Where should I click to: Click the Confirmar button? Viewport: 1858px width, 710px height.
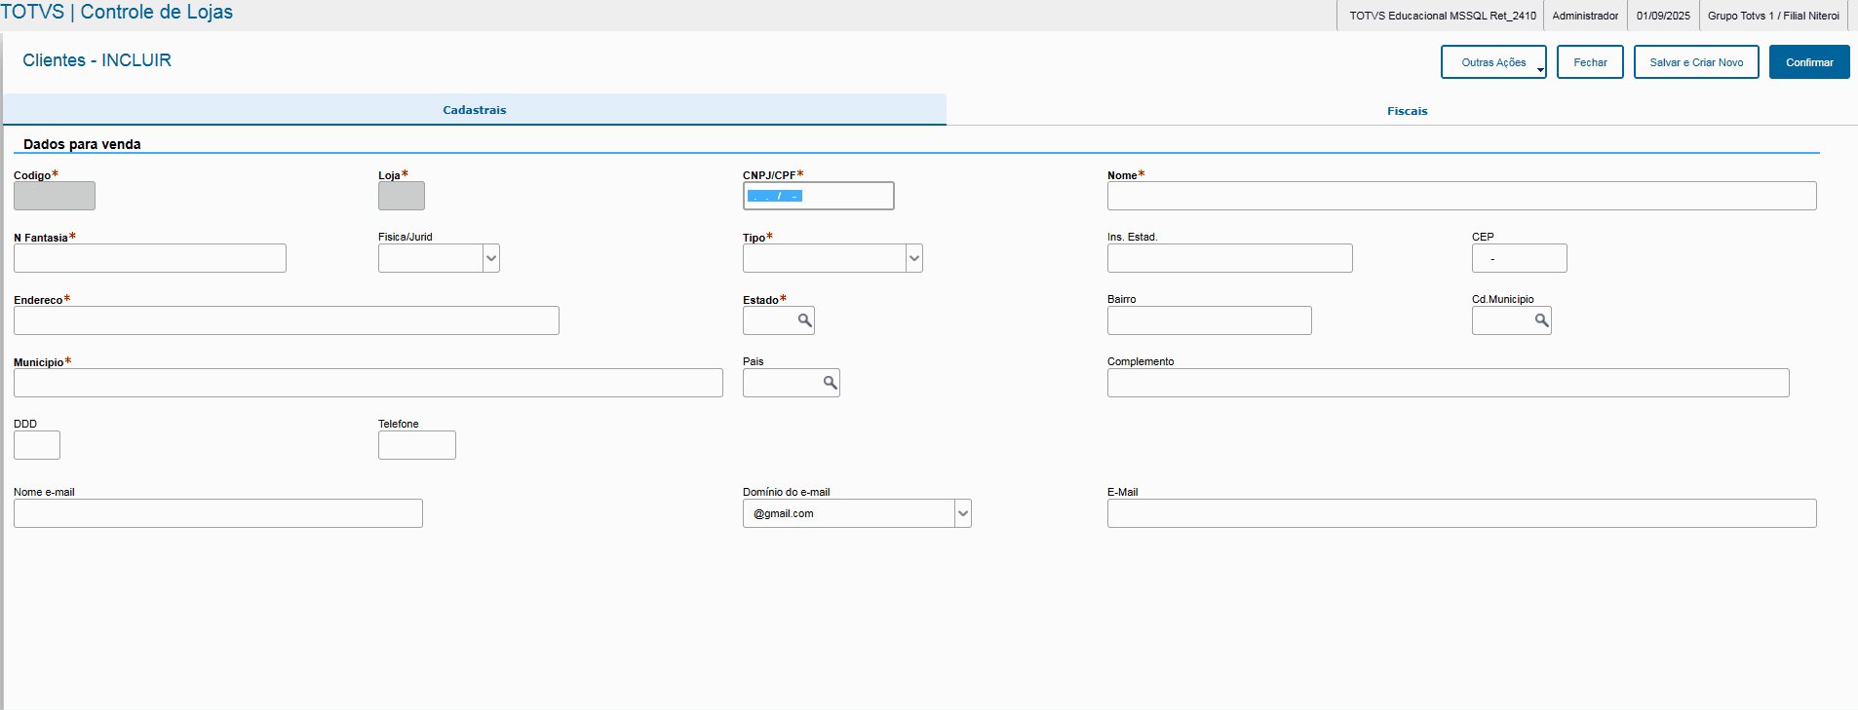coord(1809,62)
